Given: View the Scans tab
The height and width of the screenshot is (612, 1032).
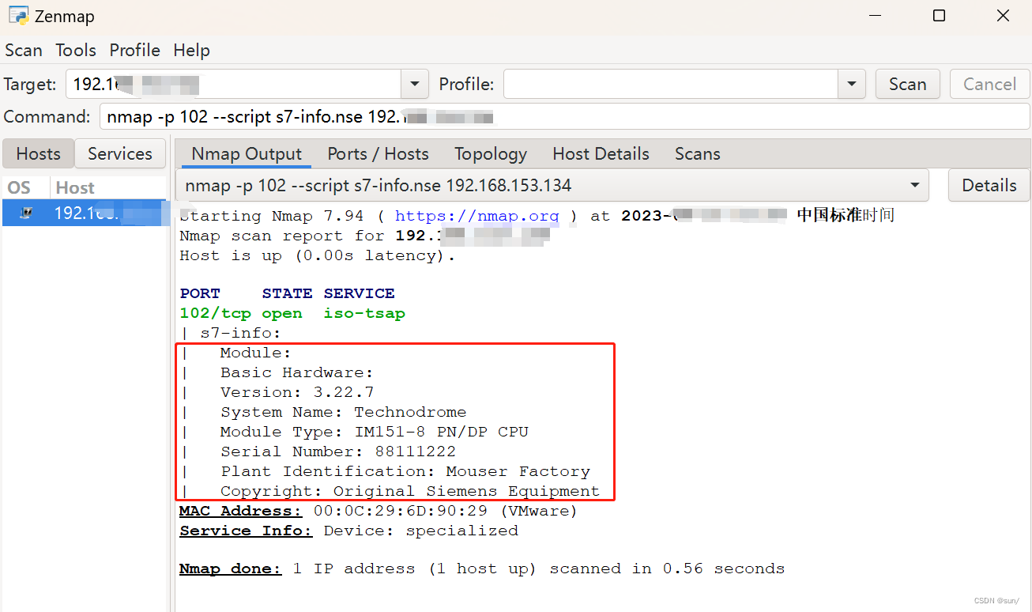Looking at the screenshot, I should (696, 153).
